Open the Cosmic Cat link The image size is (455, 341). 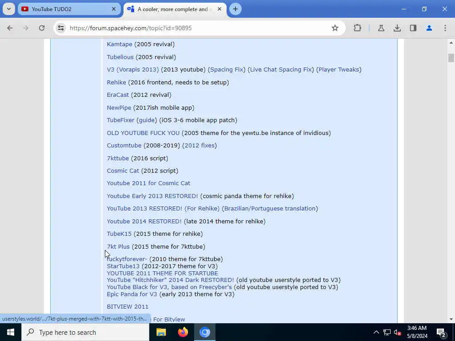(123, 171)
